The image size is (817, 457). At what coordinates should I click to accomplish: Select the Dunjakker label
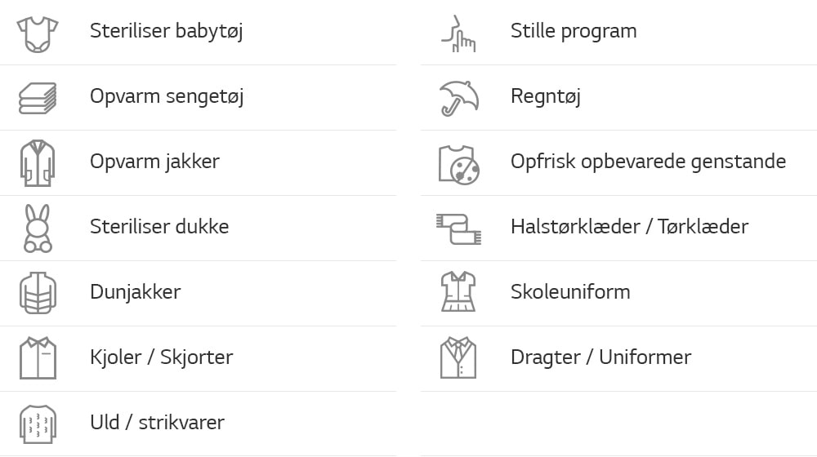(x=135, y=292)
